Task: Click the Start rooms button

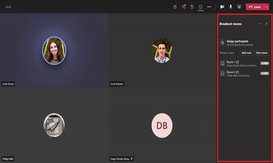Action: [x=262, y=53]
